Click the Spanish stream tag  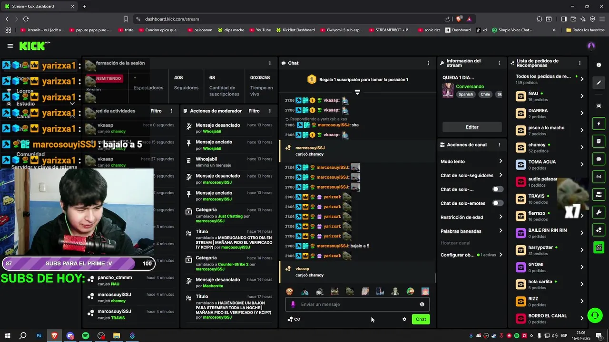click(466, 94)
